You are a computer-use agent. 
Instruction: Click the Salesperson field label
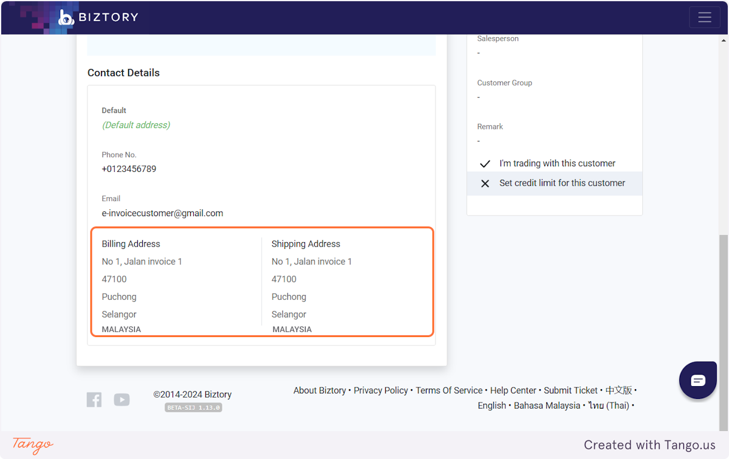point(498,39)
